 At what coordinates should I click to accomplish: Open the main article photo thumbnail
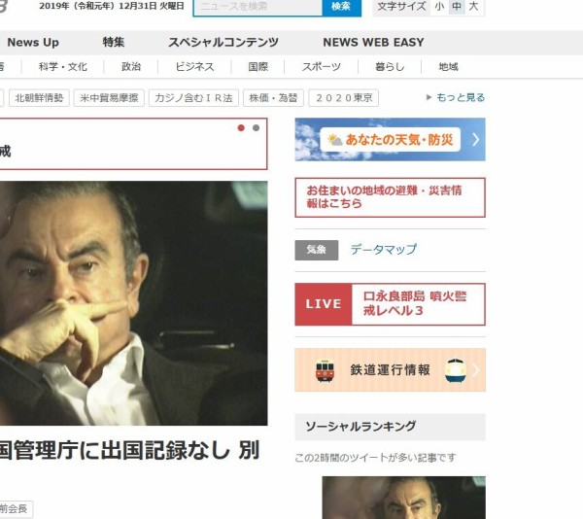133,303
